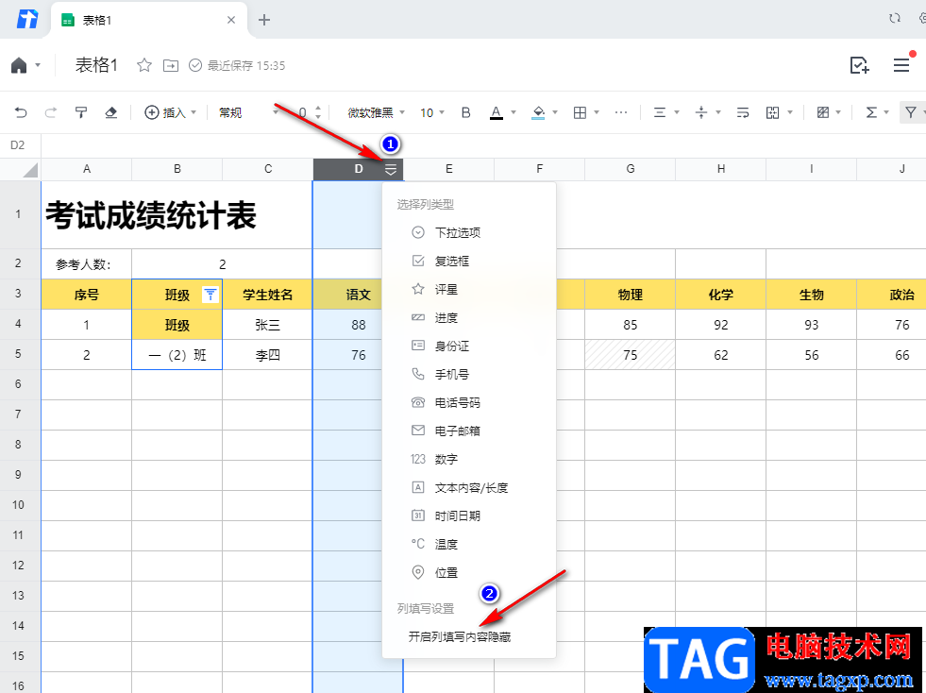Viewport: 926px width, 693px height.
Task: Choose 身份证 column type
Action: (x=469, y=346)
